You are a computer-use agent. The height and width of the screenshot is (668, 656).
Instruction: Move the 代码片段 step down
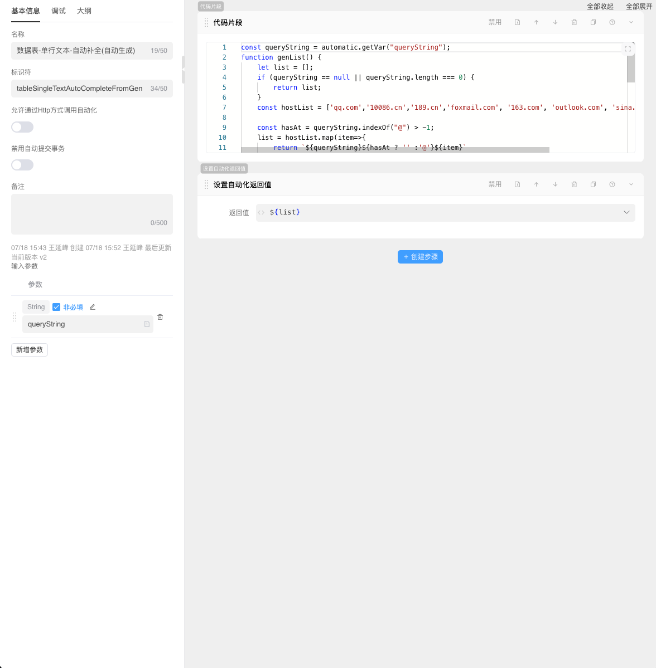click(x=555, y=22)
